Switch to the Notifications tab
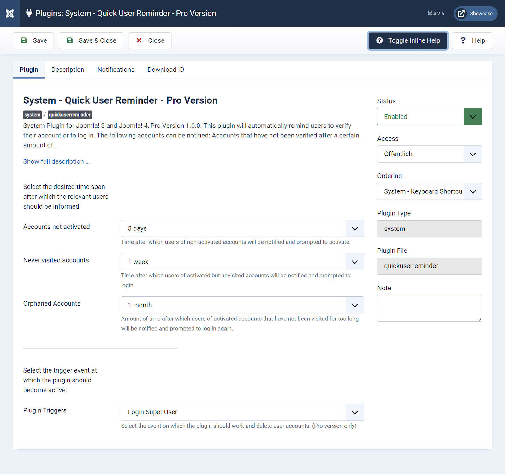505x474 pixels. (116, 70)
